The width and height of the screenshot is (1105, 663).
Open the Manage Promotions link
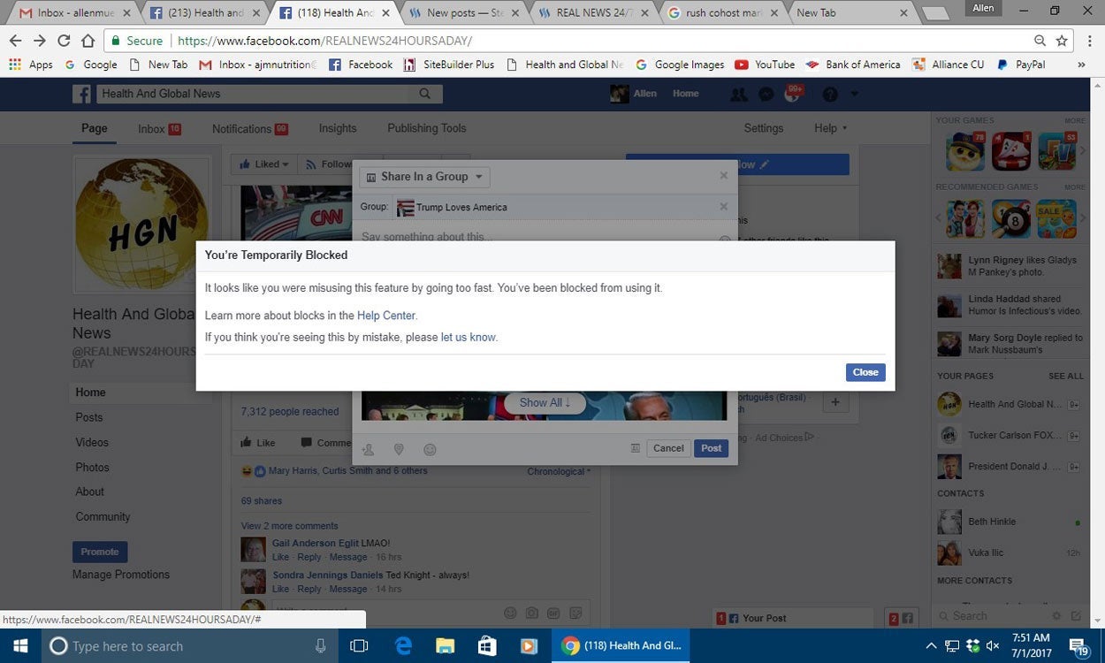coord(121,575)
